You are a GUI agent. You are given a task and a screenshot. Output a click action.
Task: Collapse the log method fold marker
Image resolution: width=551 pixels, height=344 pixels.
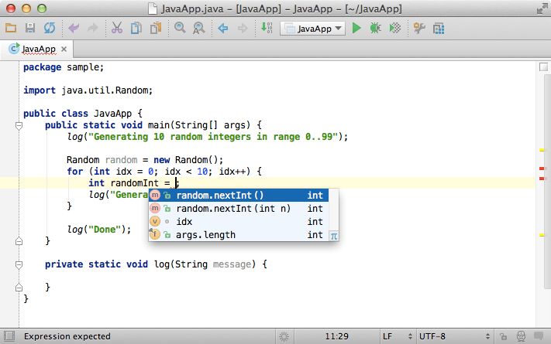19,264
